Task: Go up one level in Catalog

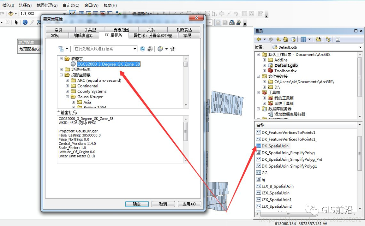Action: 278,39
